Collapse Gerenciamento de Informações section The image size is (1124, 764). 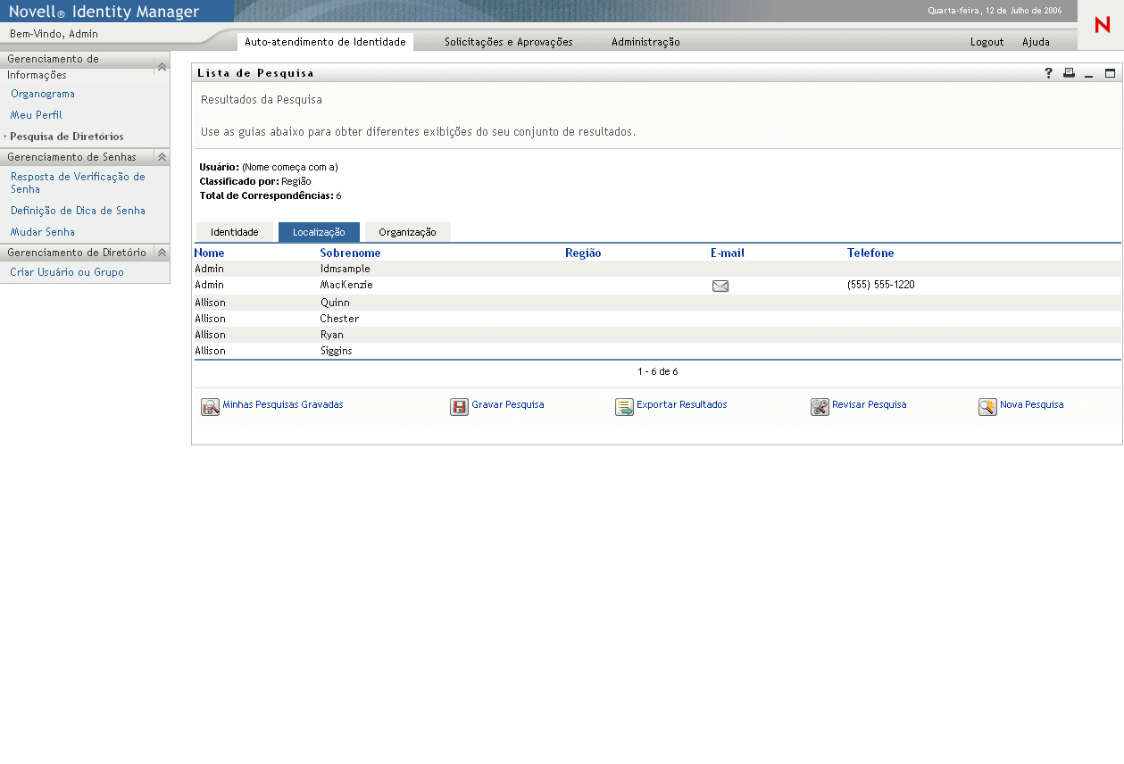click(162, 67)
